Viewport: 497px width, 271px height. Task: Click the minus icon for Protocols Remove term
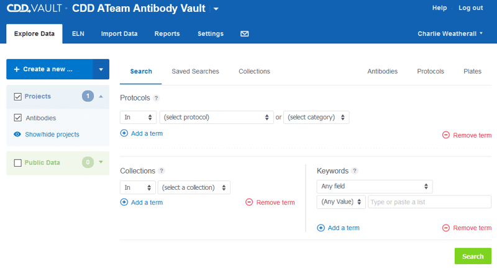(x=445, y=135)
